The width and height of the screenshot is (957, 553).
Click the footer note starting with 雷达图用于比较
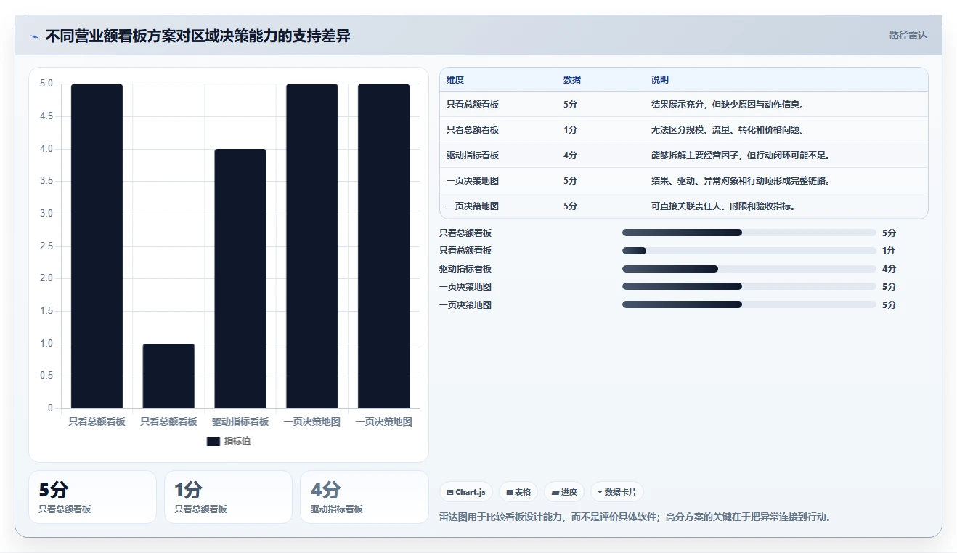[x=635, y=517]
